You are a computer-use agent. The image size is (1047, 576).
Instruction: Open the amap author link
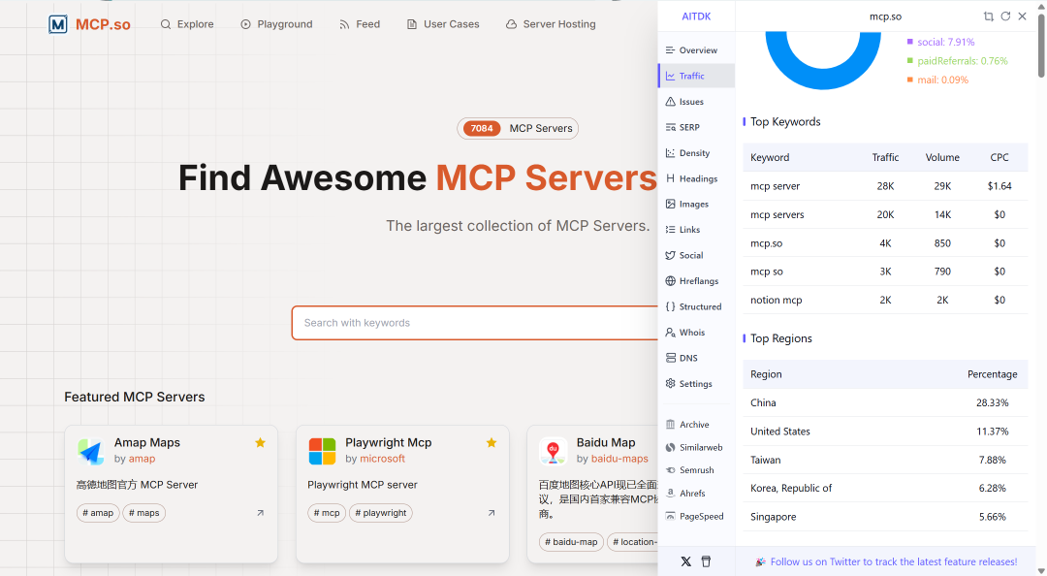click(142, 459)
